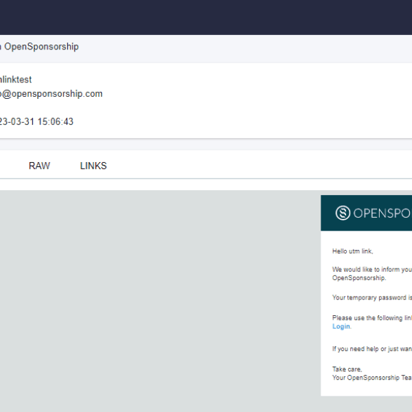
Task: Click the 'Your OpenSponsorship Team' signature
Action: [371, 378]
